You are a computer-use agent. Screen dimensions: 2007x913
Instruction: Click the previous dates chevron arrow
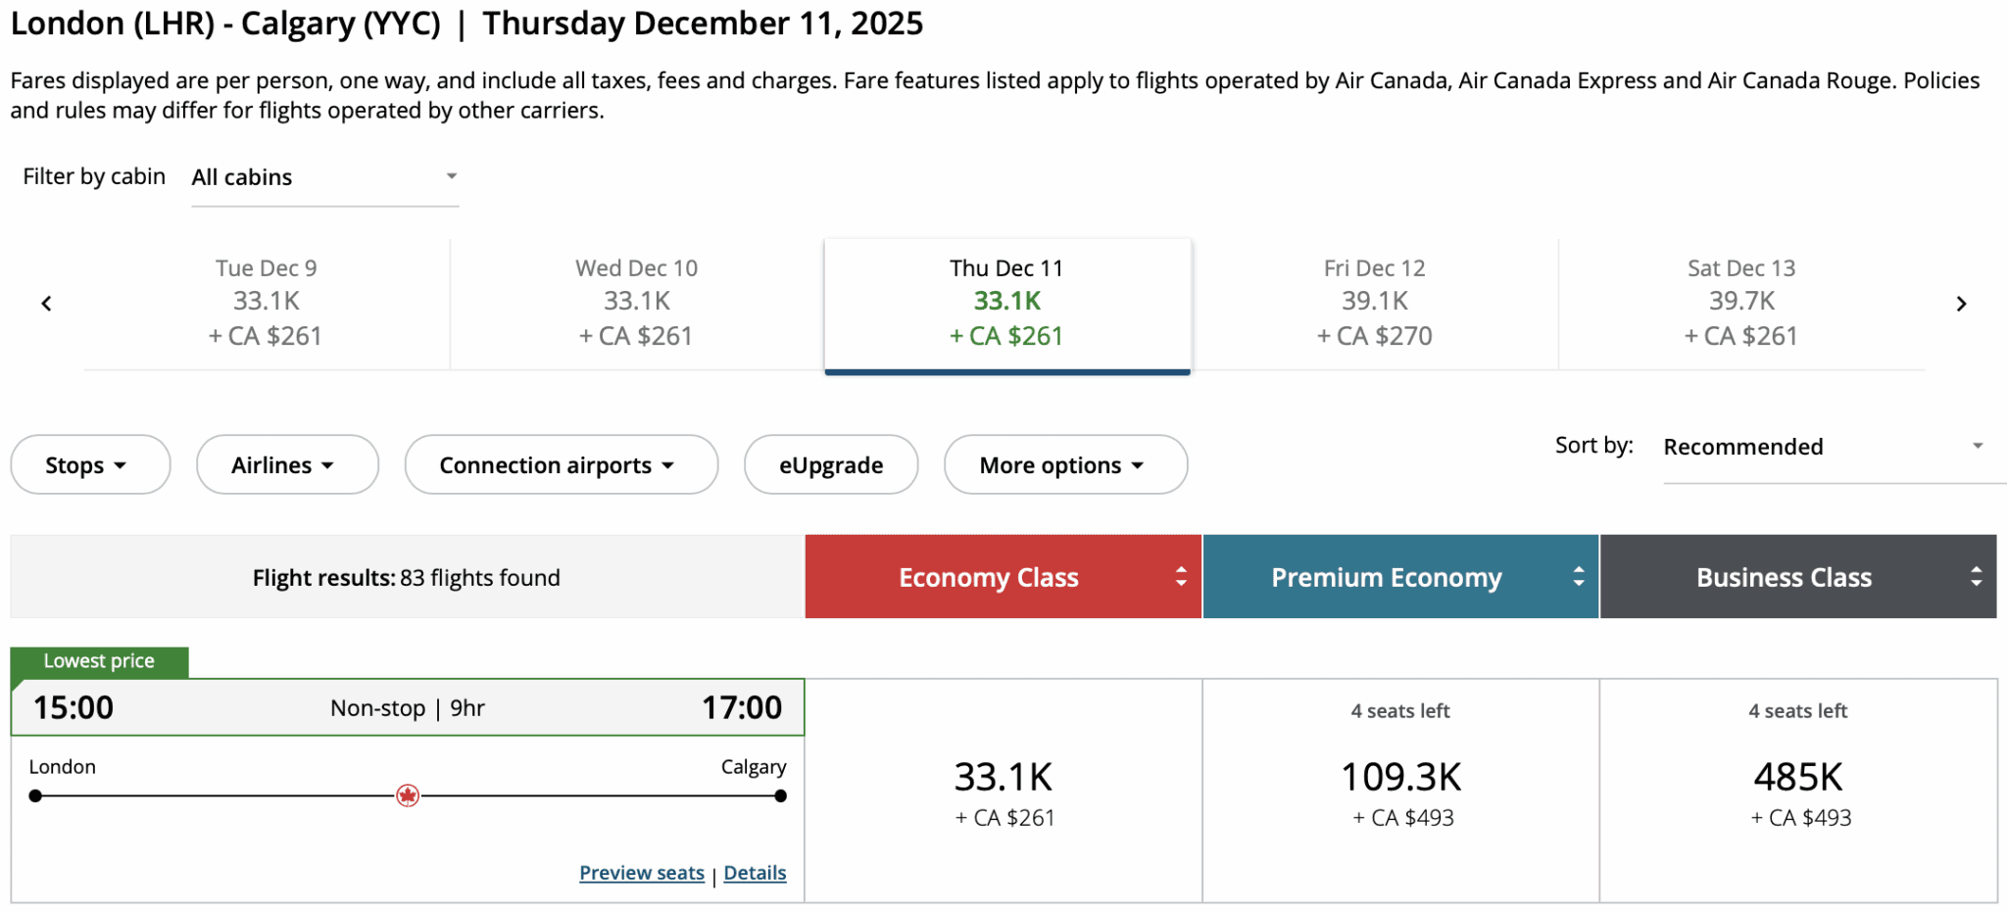tap(46, 303)
